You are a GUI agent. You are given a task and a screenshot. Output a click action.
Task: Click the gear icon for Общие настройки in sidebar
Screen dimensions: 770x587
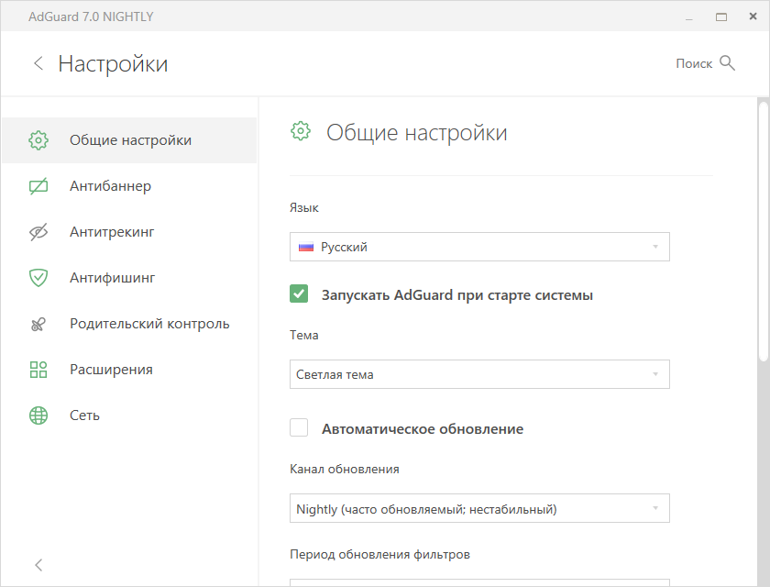[38, 140]
